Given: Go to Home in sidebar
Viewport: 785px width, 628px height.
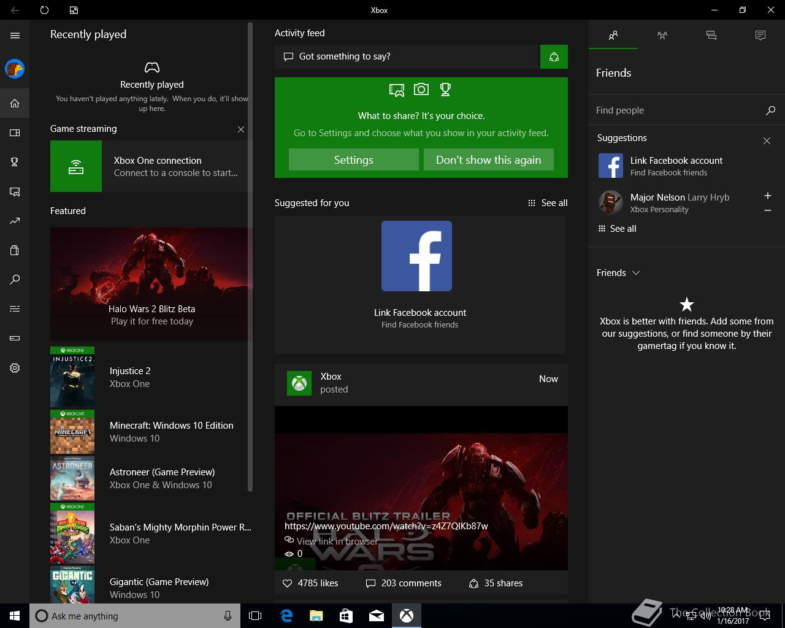Looking at the screenshot, I should pos(15,103).
